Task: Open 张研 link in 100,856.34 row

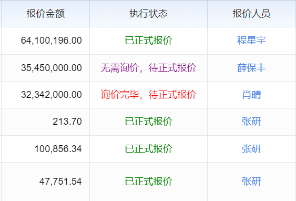Action: click(x=251, y=149)
